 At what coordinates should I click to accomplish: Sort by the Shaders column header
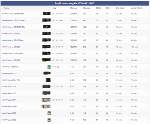(87, 8)
